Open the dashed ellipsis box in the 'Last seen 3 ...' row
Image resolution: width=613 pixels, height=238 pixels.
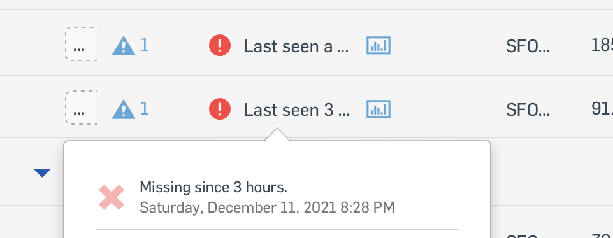coord(81,108)
